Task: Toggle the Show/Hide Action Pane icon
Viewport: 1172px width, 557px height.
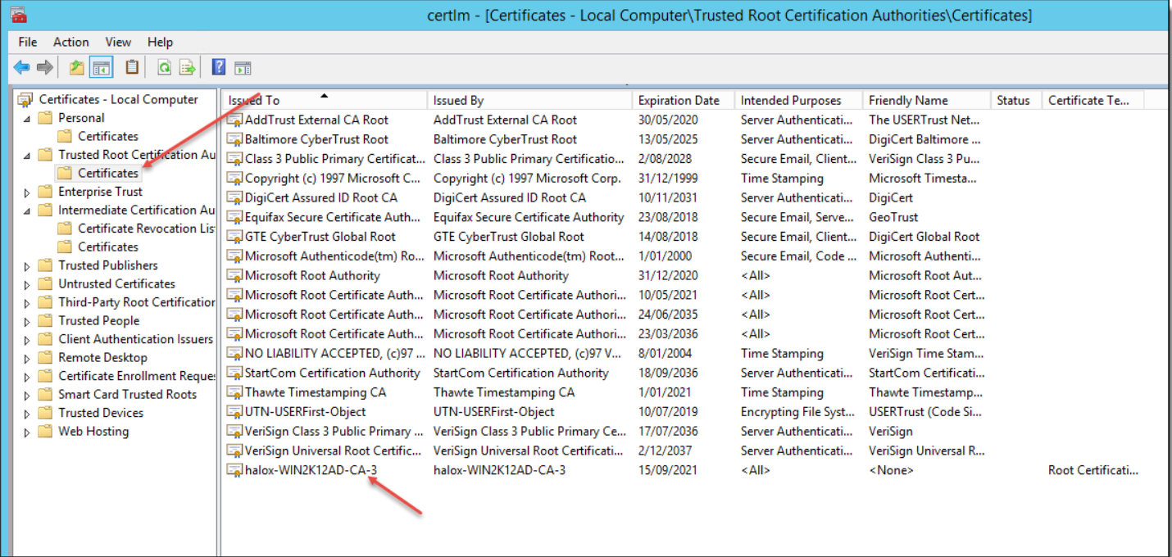Action: (x=243, y=67)
